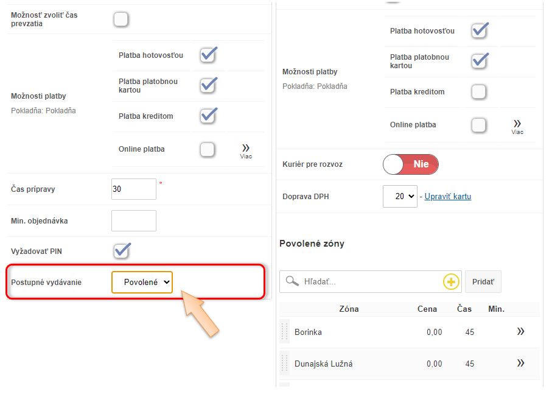Expand left Viac payment options
This screenshot has height=408, width=552.
[x=246, y=151]
